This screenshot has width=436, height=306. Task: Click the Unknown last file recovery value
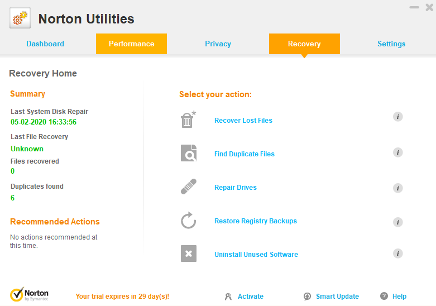click(x=27, y=149)
